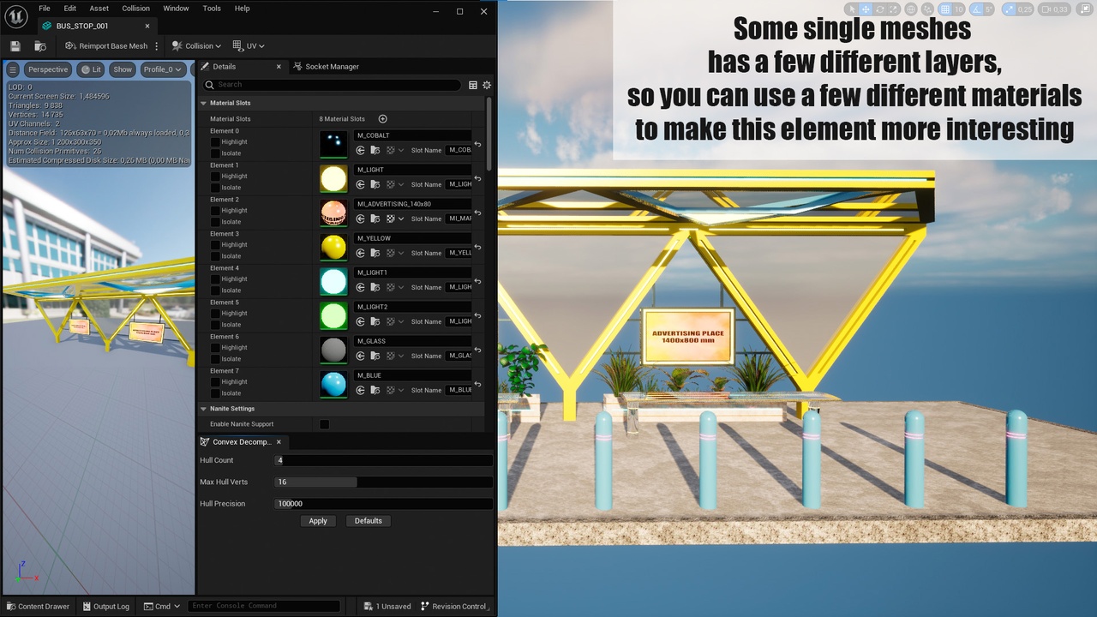Open the Collision dropdown in toolbar

pyautogui.click(x=196, y=46)
